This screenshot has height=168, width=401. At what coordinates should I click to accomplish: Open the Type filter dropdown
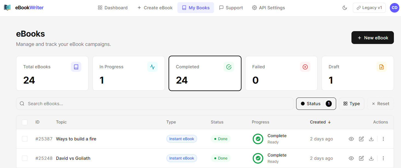[x=351, y=104]
